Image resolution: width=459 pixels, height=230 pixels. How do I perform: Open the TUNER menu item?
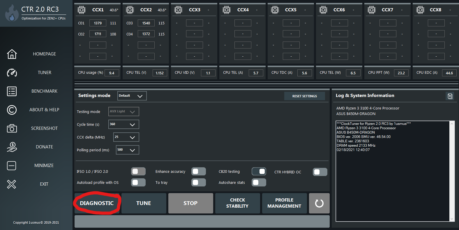click(x=44, y=73)
